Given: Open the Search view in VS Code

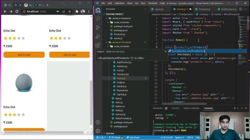Looking at the screenshot, I should pyautogui.click(x=98, y=19).
